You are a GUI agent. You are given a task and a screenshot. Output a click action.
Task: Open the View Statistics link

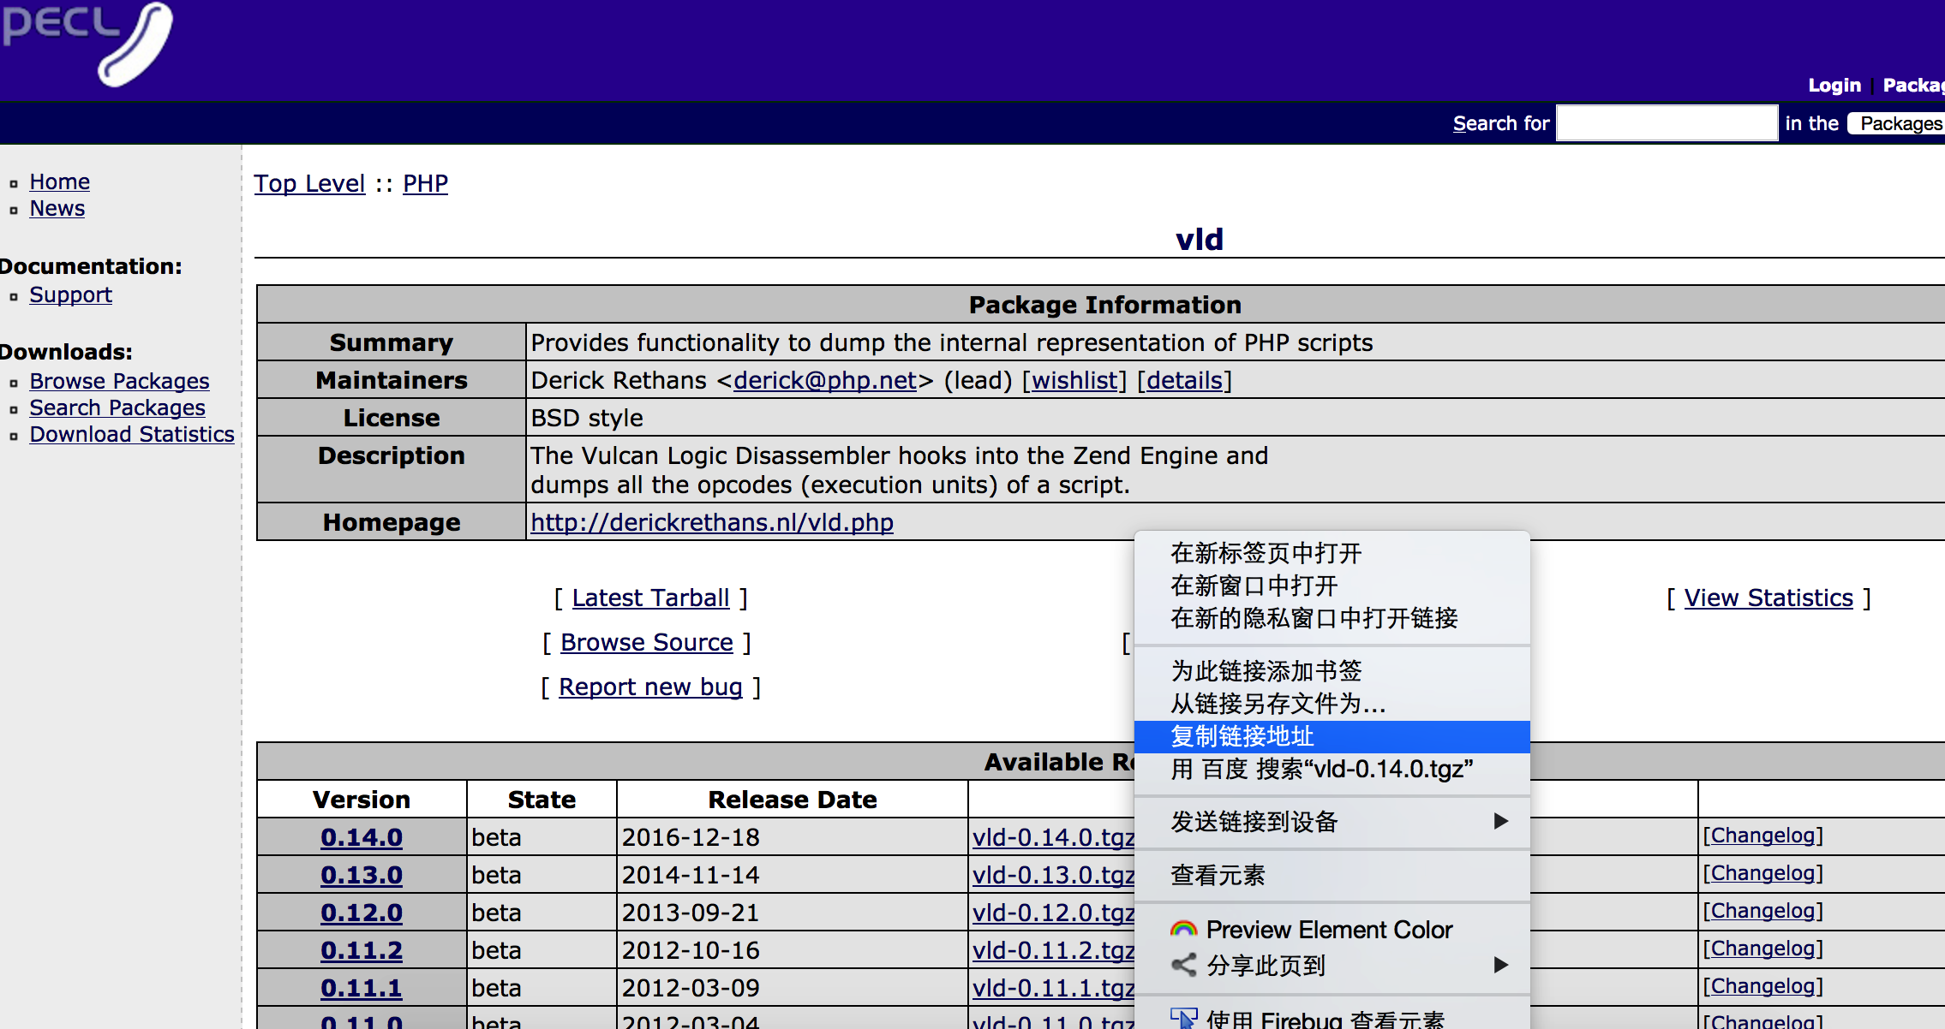[1768, 598]
